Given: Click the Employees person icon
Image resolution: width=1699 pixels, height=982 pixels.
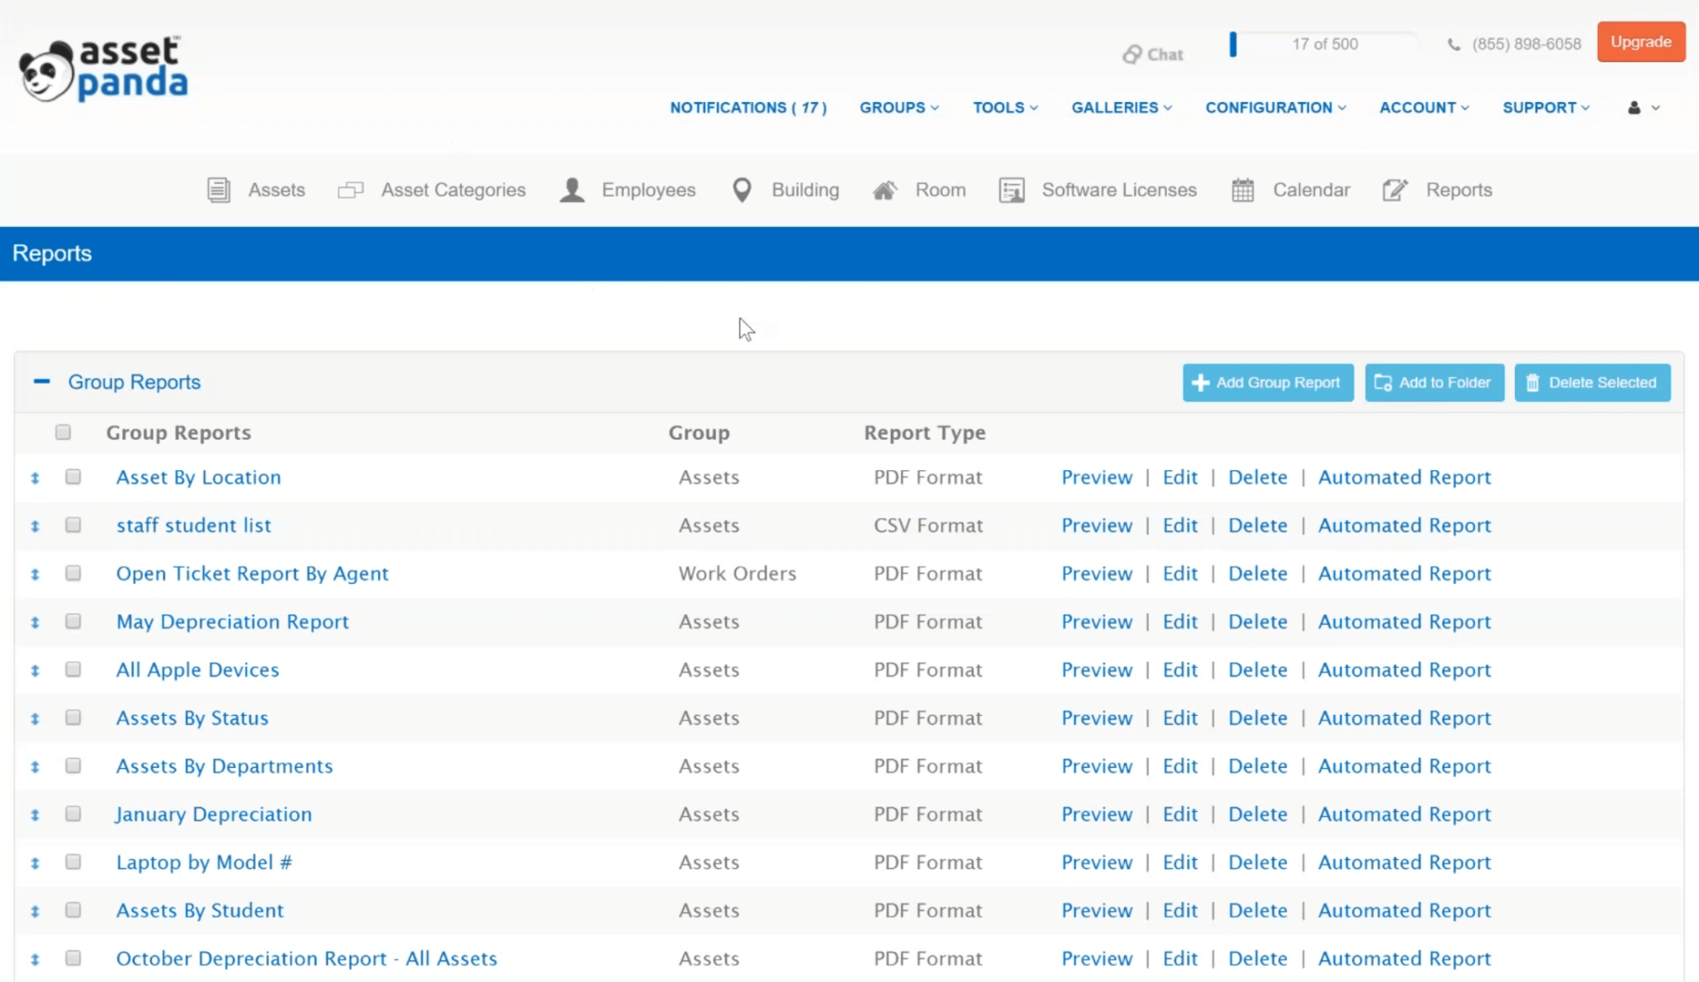Looking at the screenshot, I should pyautogui.click(x=571, y=189).
